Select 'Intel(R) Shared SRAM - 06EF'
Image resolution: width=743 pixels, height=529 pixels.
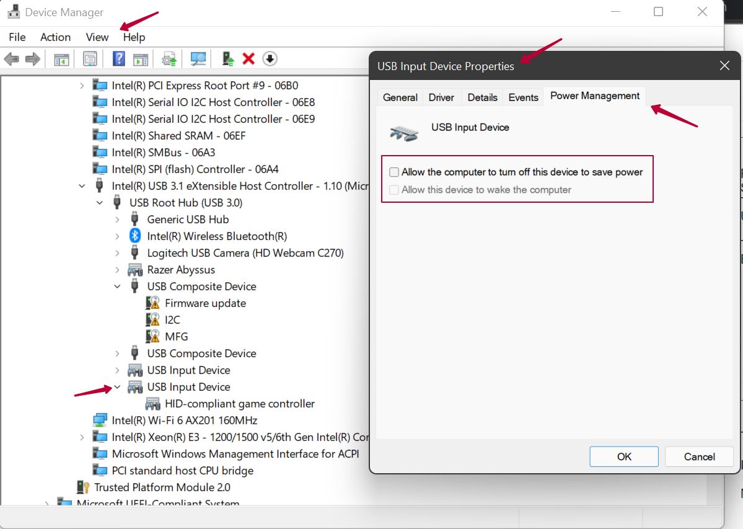click(178, 136)
